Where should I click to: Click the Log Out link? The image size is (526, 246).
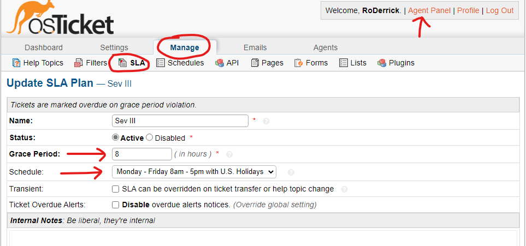coord(500,10)
